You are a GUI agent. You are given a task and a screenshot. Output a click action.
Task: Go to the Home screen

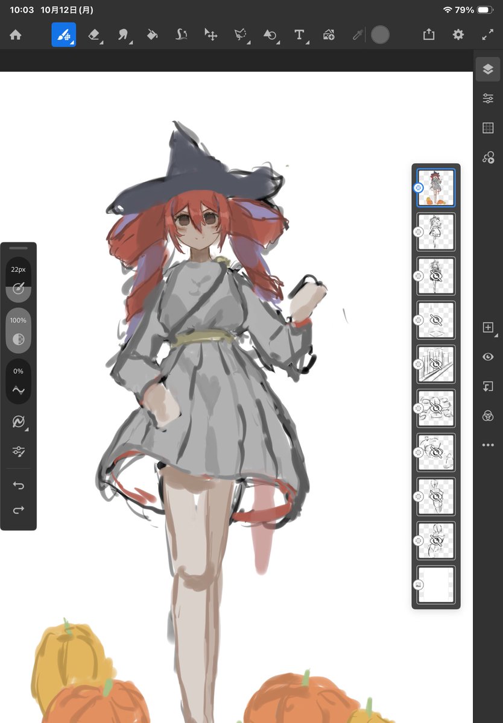[x=16, y=35]
